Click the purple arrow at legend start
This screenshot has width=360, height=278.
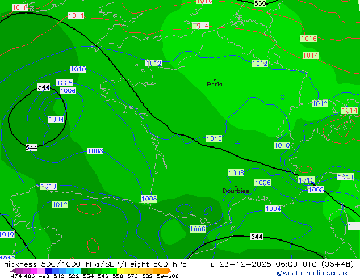[13, 271]
